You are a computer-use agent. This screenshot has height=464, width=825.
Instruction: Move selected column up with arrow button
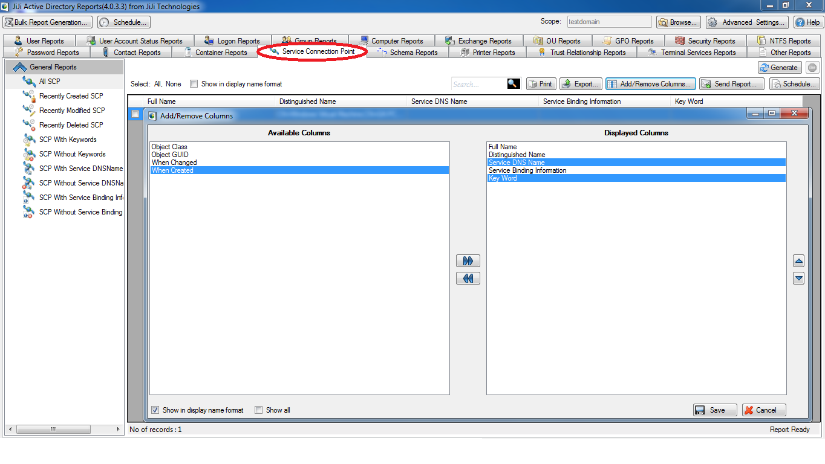point(799,261)
